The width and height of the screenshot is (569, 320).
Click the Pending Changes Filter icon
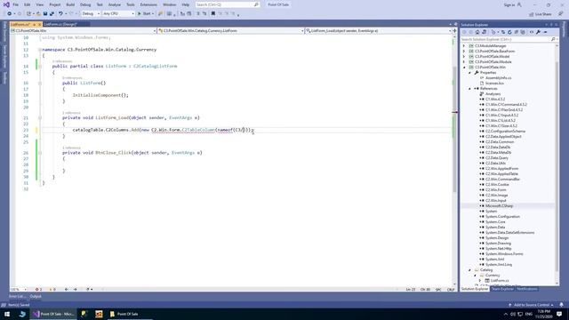493,32
